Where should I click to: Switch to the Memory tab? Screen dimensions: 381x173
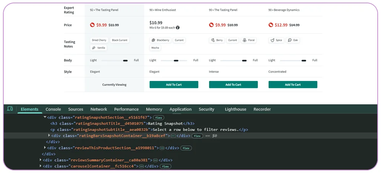pyautogui.click(x=154, y=109)
